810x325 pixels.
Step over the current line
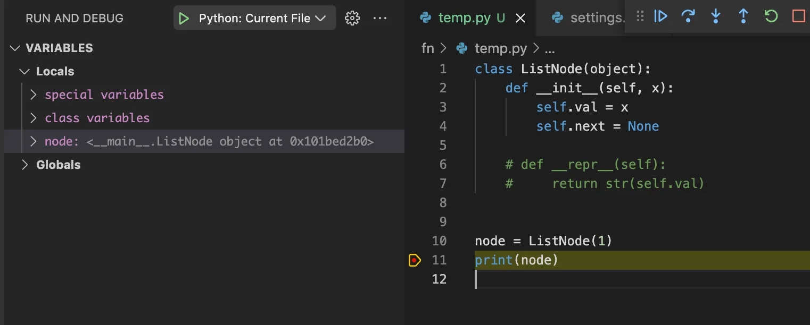point(688,16)
